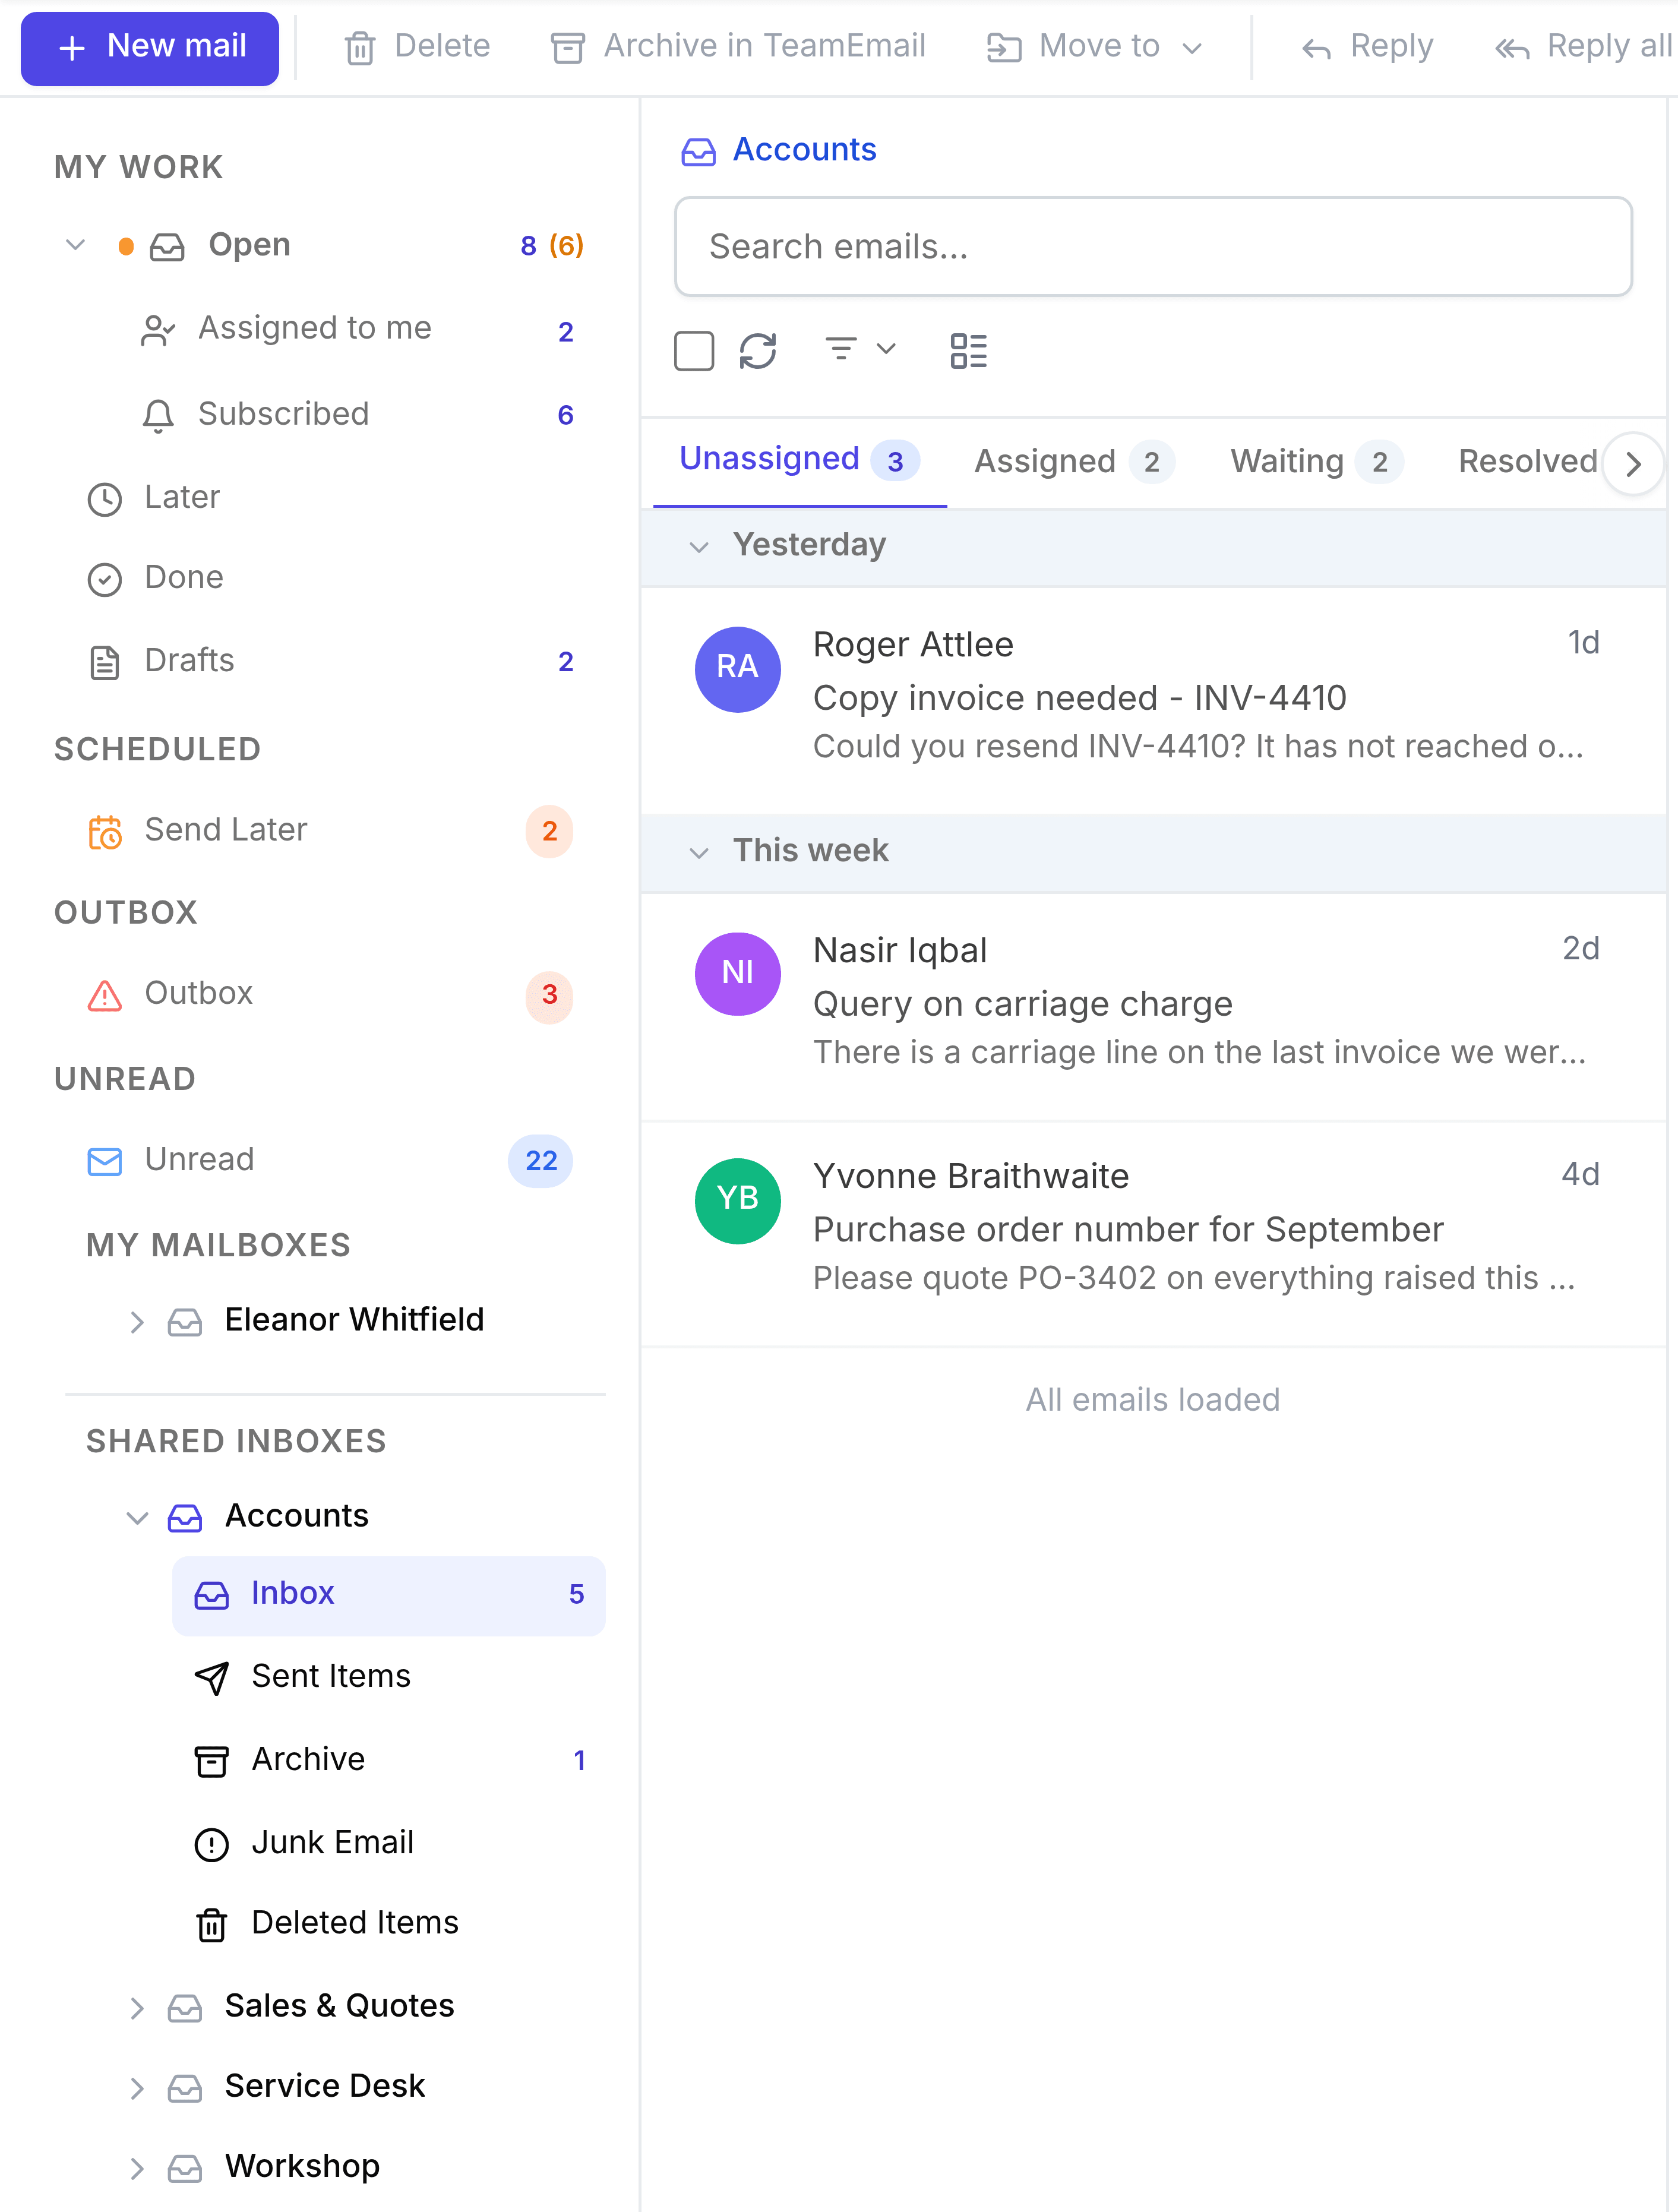Open the filter options dropdown
Viewport: 1678px width, 2212px height.
click(860, 349)
